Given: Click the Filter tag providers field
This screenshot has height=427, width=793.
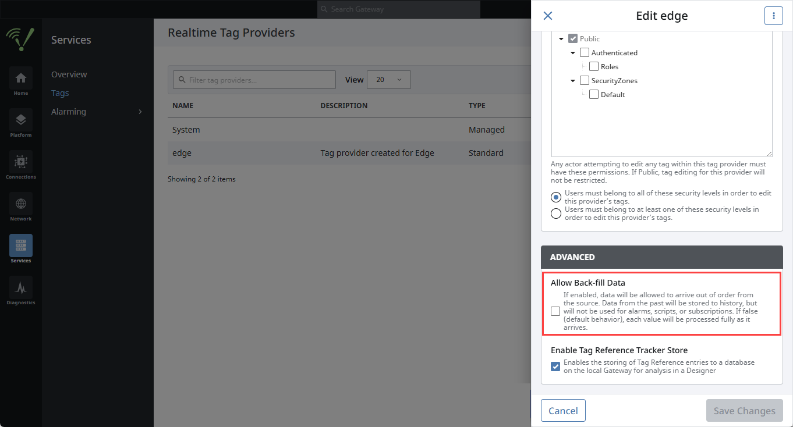Looking at the screenshot, I should tap(254, 80).
